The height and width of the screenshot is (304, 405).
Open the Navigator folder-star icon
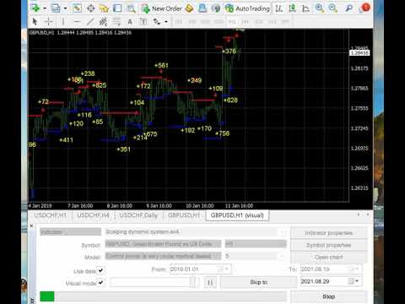(104, 8)
